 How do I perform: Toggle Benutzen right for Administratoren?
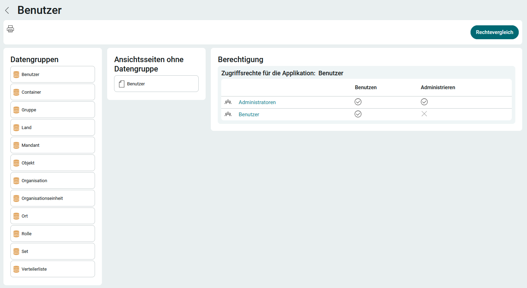pos(358,102)
